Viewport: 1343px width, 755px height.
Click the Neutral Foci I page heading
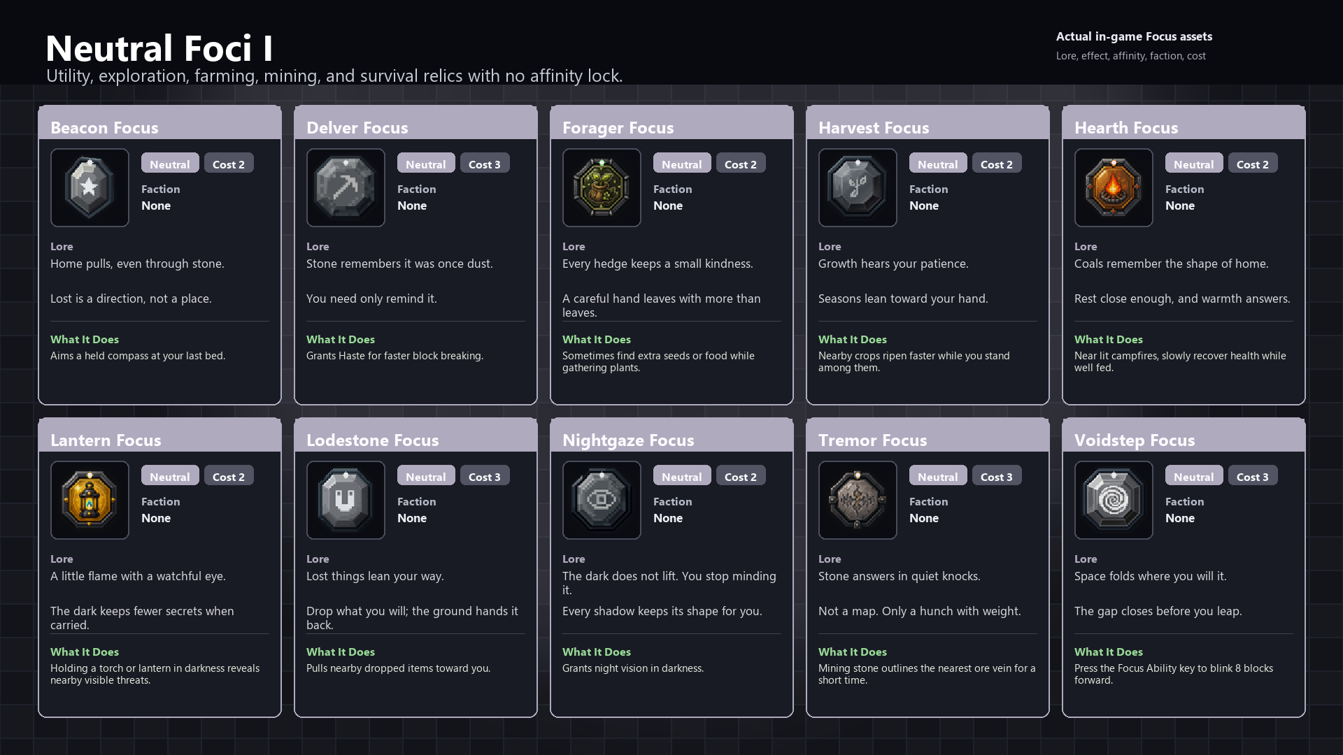[159, 48]
